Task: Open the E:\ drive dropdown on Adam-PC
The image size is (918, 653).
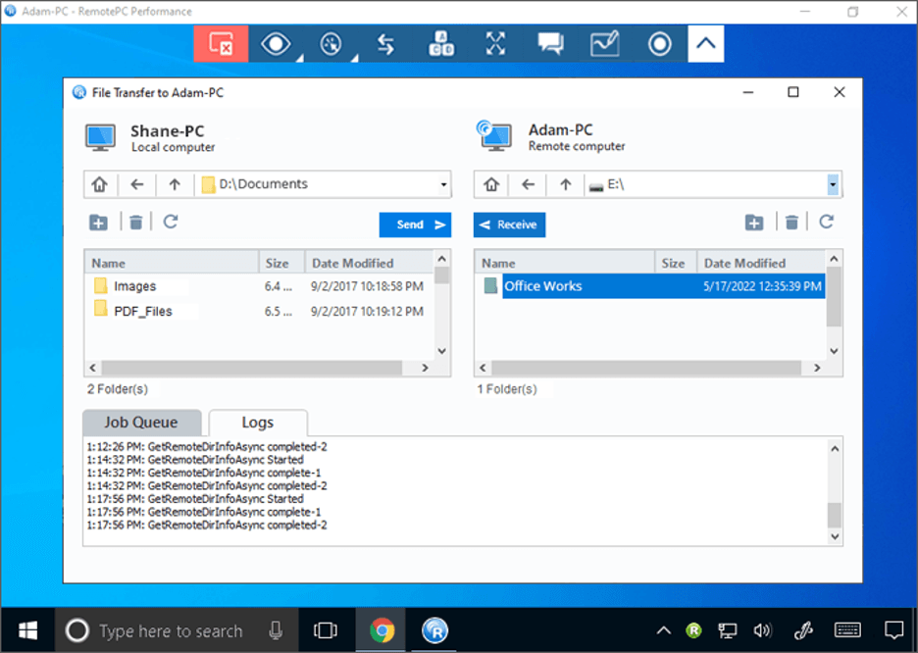Action: pyautogui.click(x=832, y=184)
